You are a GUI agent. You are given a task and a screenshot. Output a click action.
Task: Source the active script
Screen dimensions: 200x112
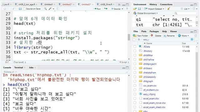116,9
